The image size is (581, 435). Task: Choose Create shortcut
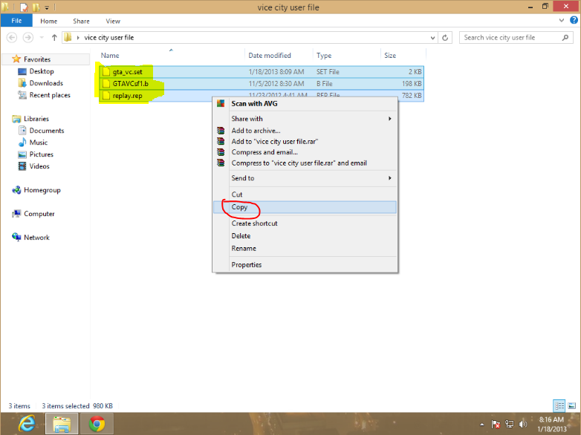305,223
